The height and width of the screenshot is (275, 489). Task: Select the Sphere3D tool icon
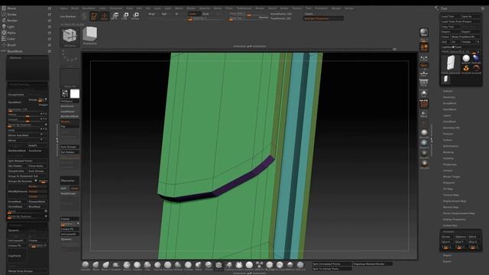click(x=465, y=59)
